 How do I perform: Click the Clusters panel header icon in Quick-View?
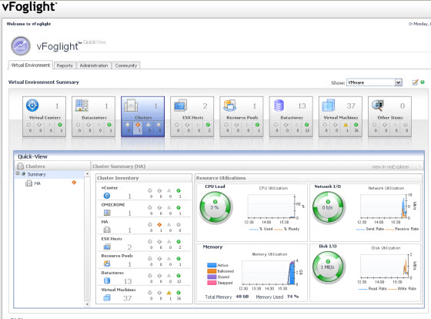click(x=20, y=166)
